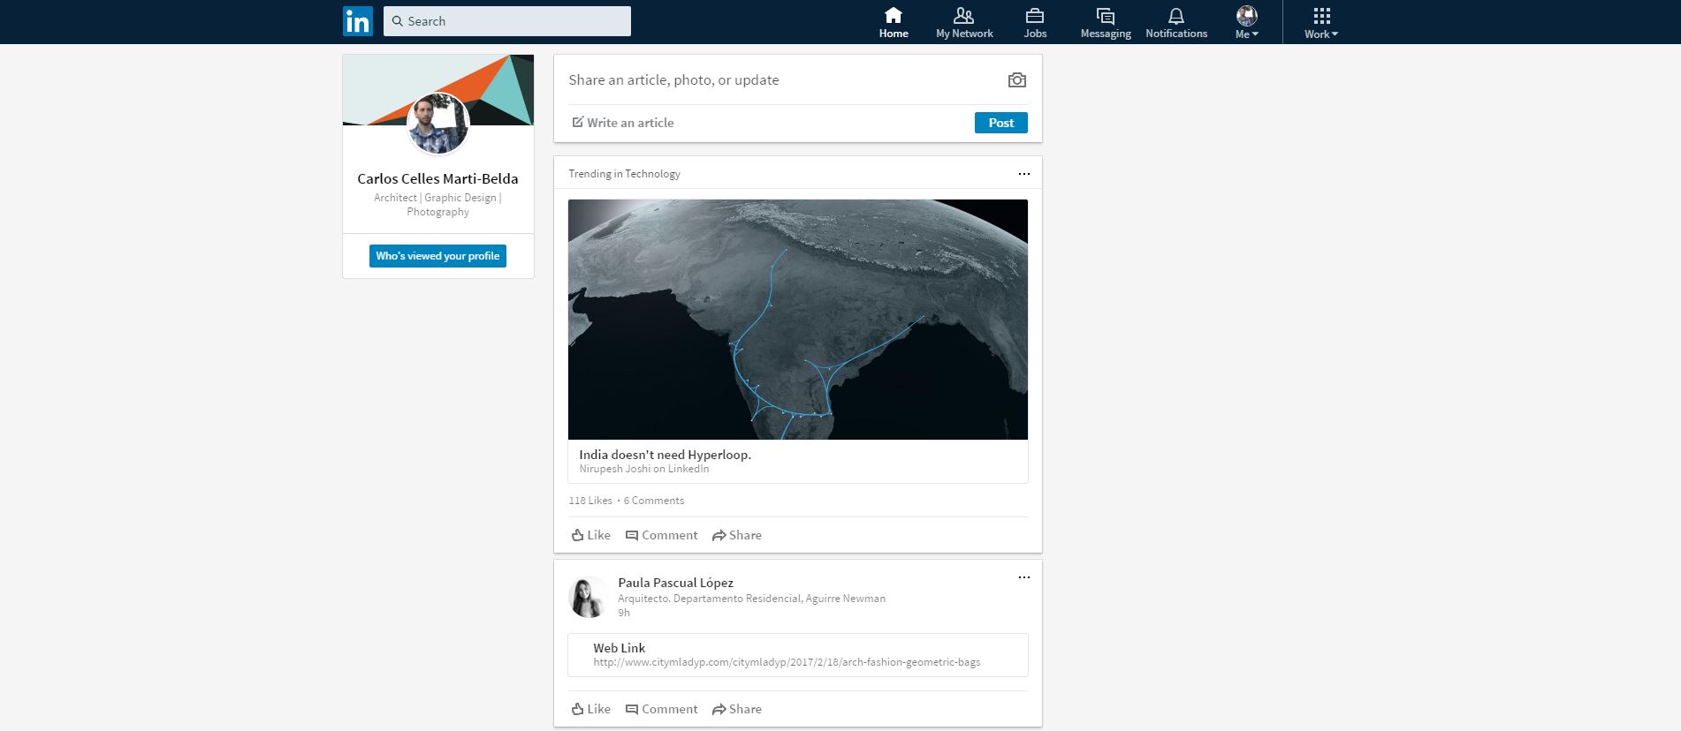Click into the Search field

click(x=507, y=21)
